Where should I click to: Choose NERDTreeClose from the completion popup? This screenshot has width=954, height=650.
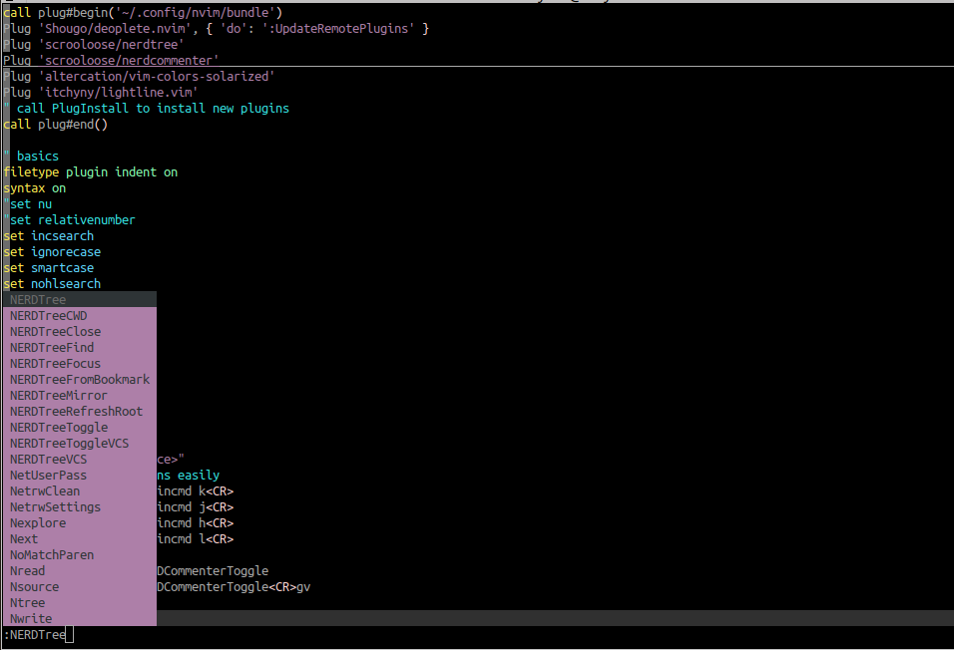point(56,332)
